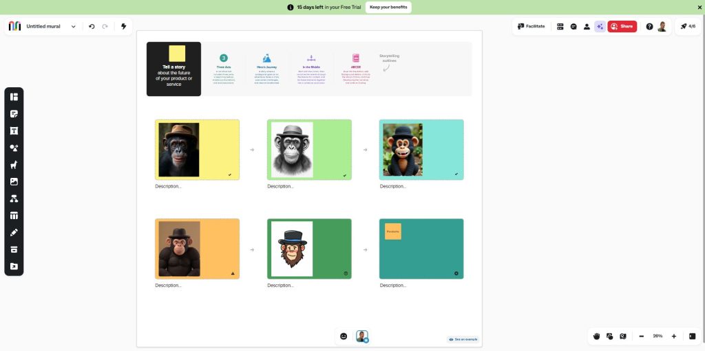The image size is (705, 351).
Task: Toggle checkmark on the light green card
Action: point(344,175)
